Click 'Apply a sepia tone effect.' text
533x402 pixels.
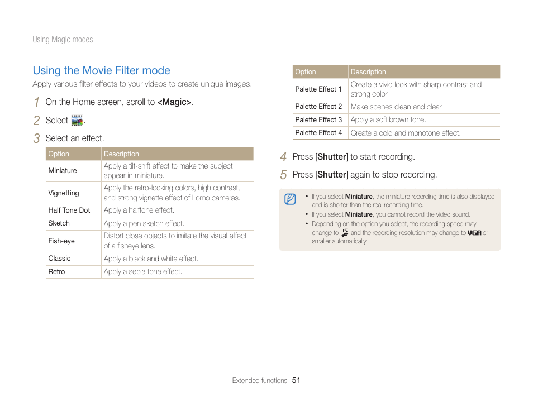pos(143,271)
